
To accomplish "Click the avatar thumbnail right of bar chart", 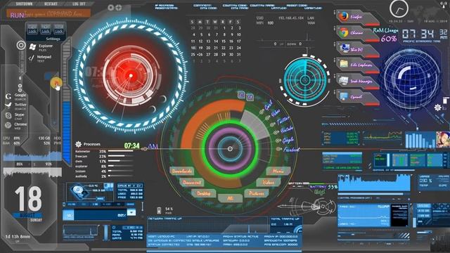I will tap(443, 139).
